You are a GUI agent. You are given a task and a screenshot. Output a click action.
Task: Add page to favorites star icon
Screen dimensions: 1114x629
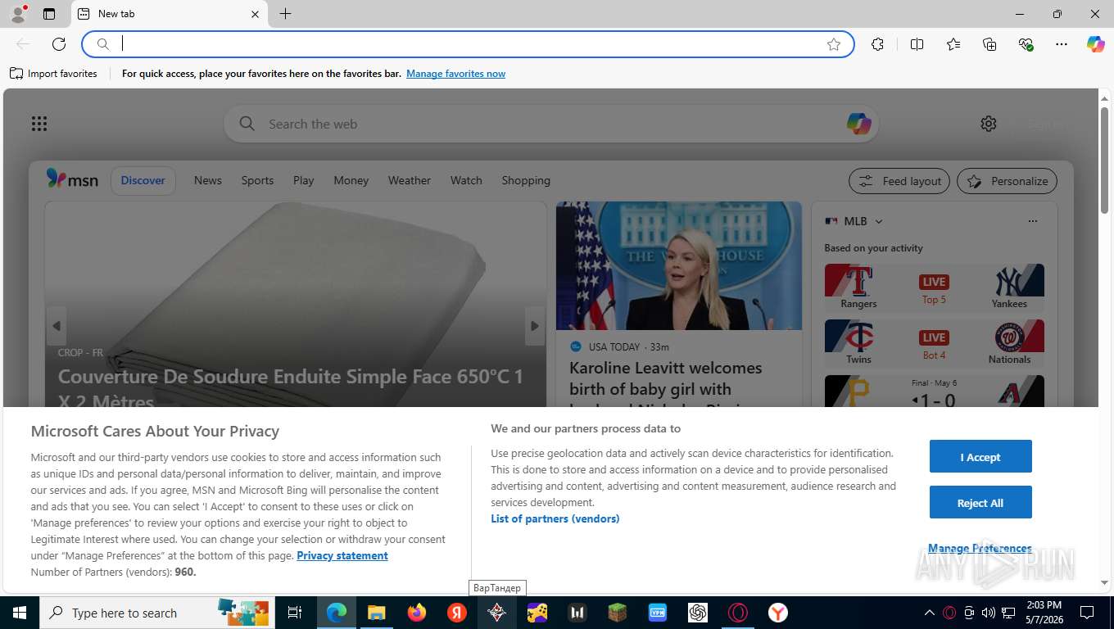(x=834, y=44)
